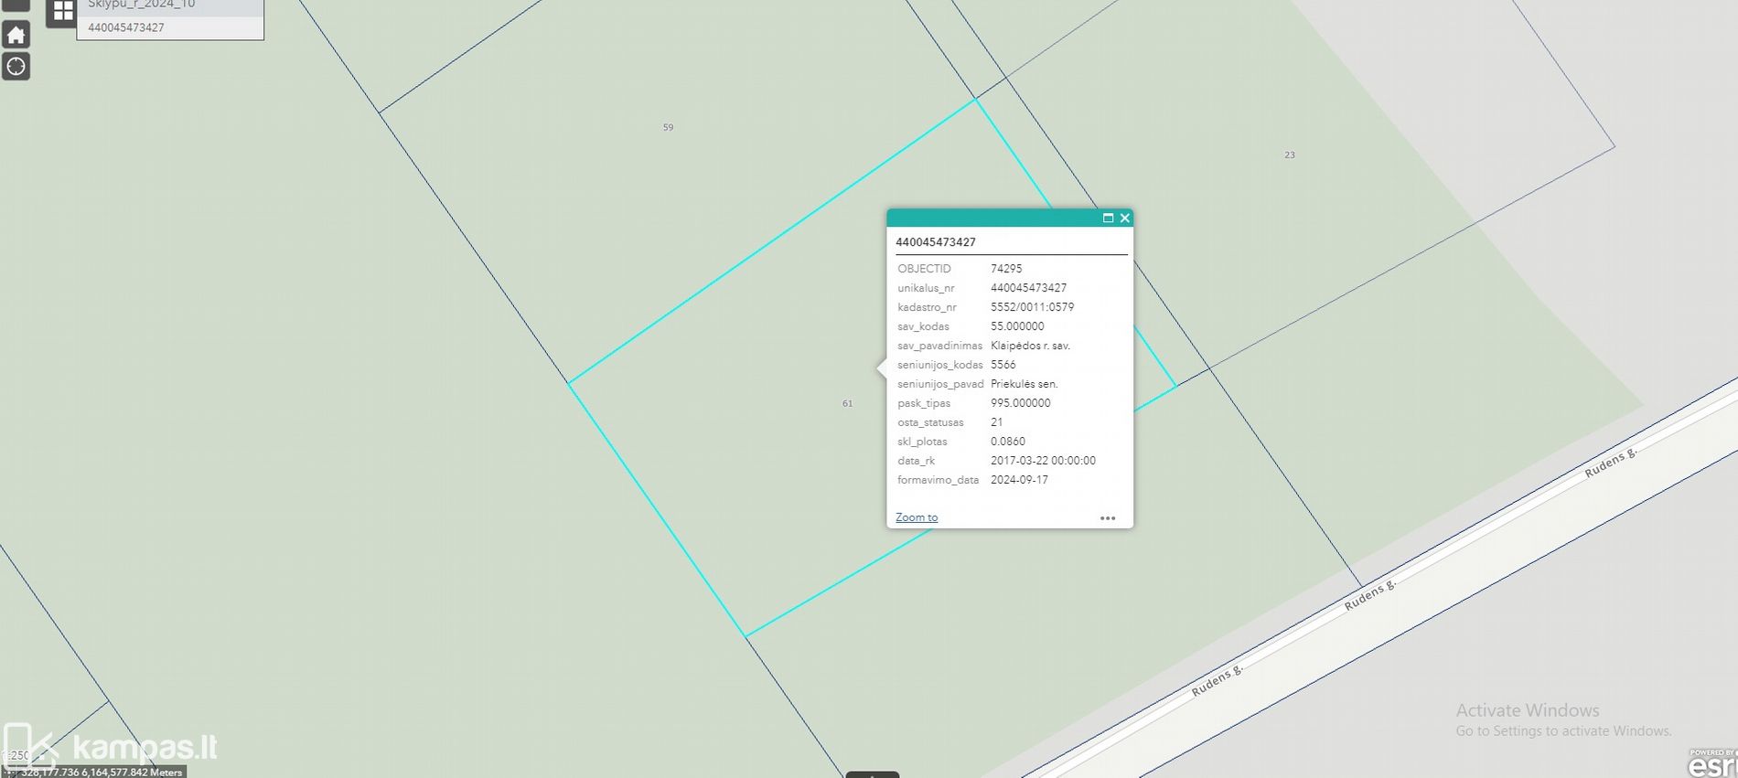Click the coordinates readout bar

(102, 773)
